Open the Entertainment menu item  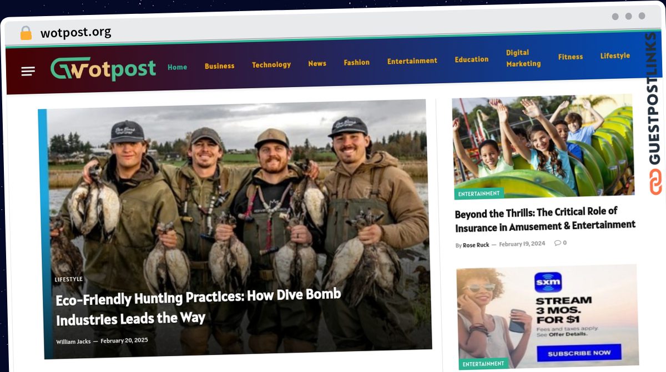(412, 61)
